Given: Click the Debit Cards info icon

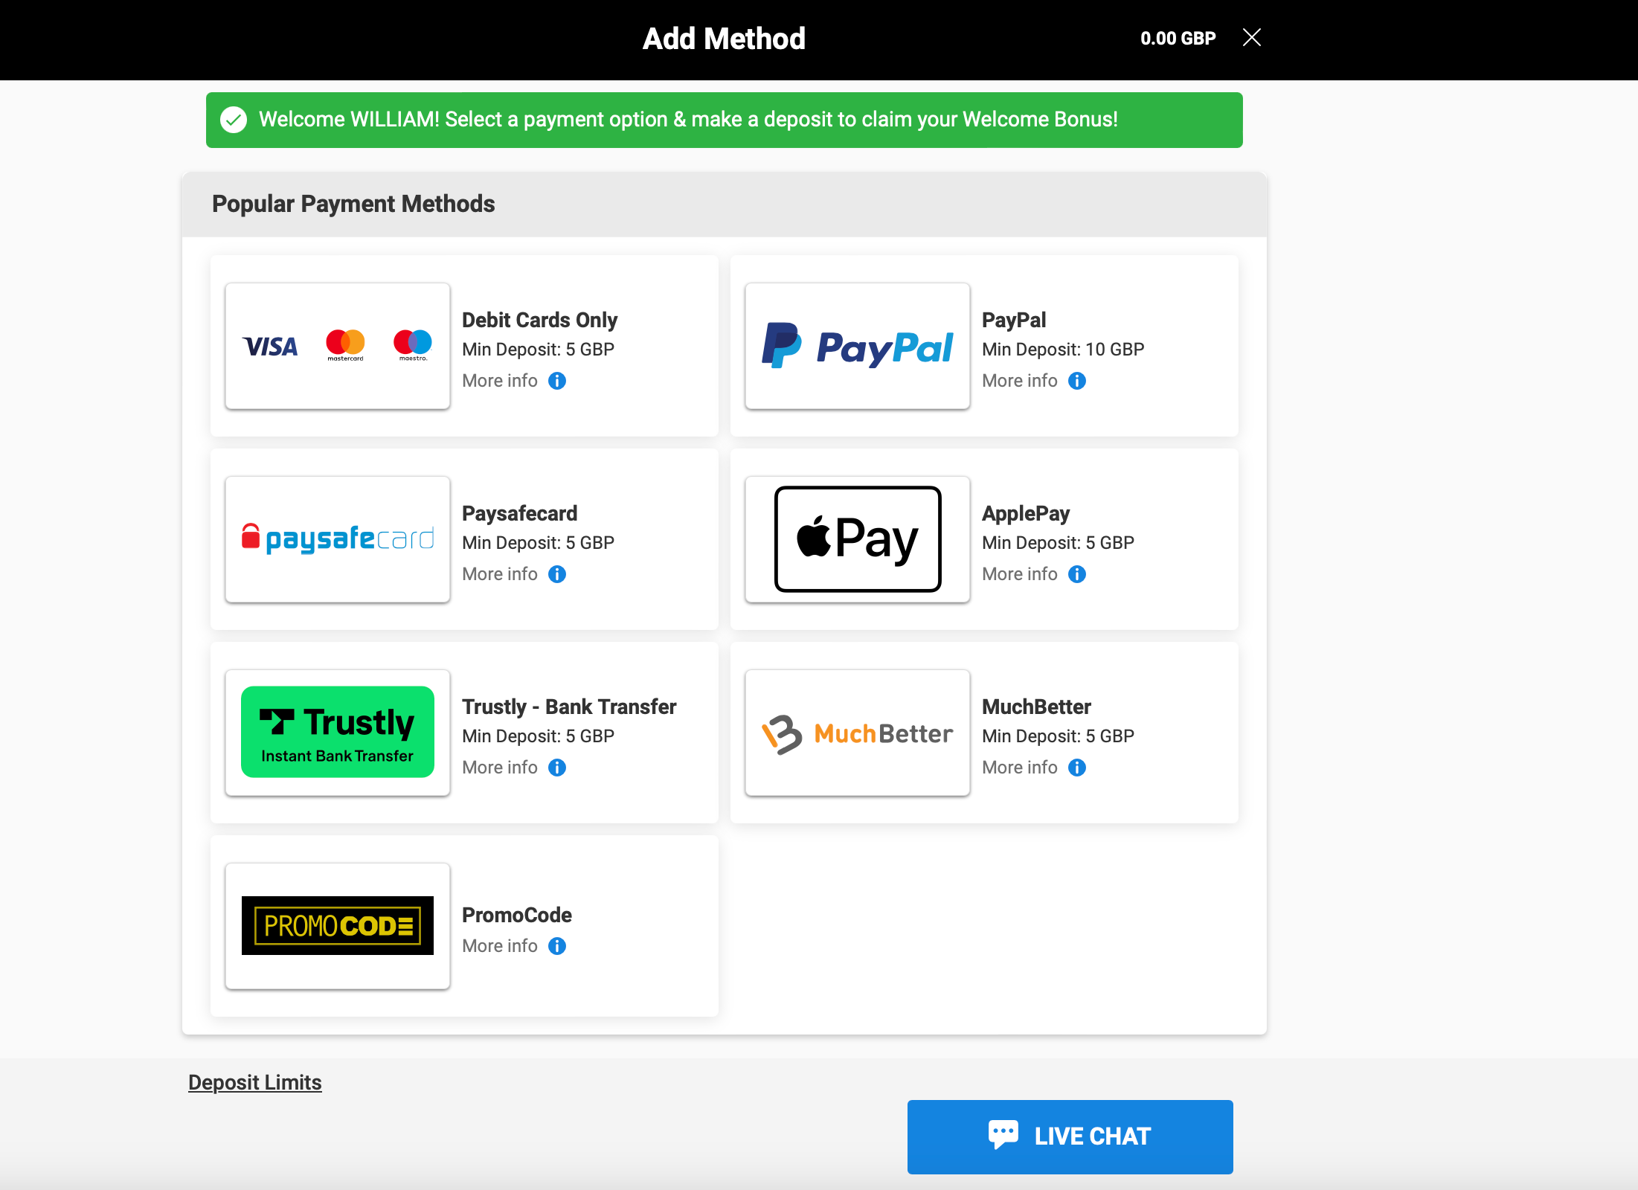Looking at the screenshot, I should (557, 381).
